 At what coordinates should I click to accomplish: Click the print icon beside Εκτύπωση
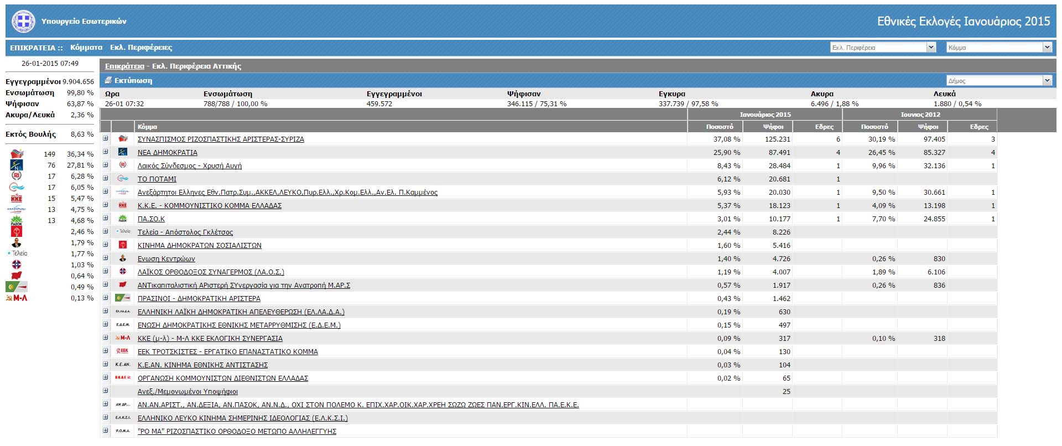[x=108, y=80]
